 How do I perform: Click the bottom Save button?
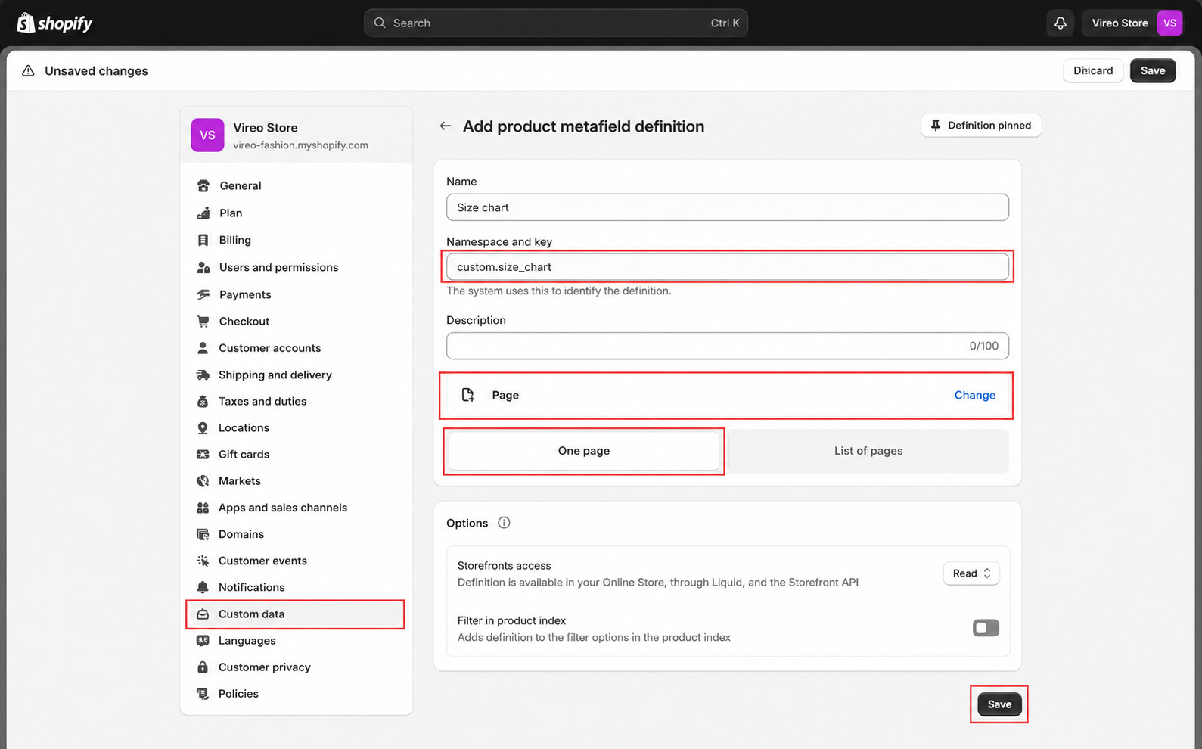999,704
